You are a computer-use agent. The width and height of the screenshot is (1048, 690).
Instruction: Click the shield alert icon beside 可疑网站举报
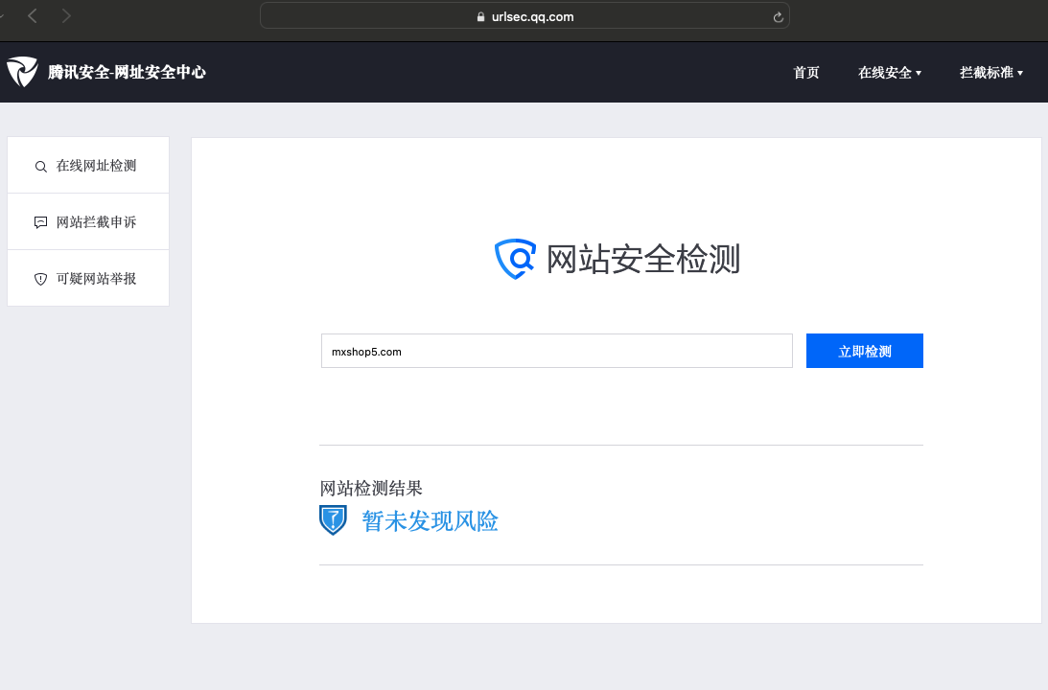click(x=41, y=279)
